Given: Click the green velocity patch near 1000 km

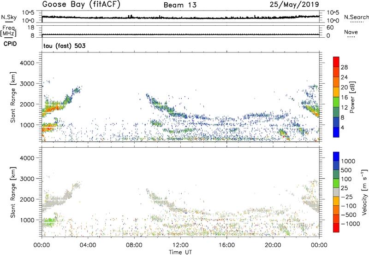Looking at the screenshot, I should (x=49, y=221).
